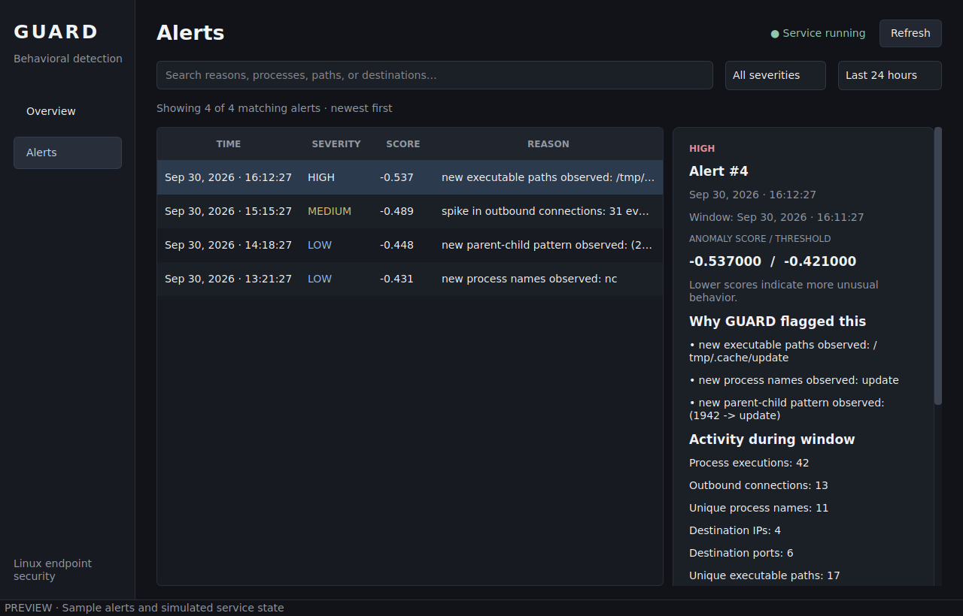Click the SEVERITY column header
The height and width of the screenshot is (616, 963).
(336, 144)
